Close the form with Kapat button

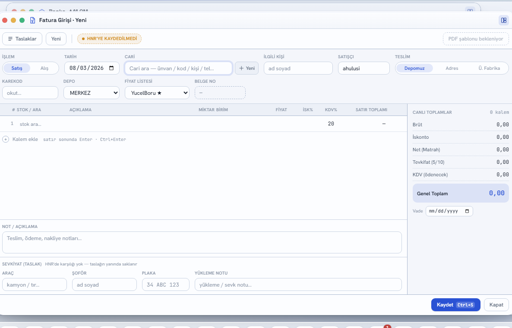coord(496,305)
